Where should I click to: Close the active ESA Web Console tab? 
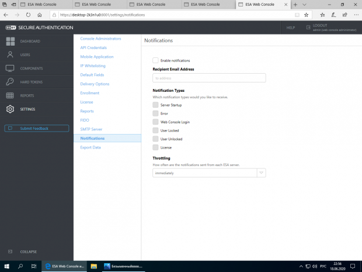tap(286, 5)
